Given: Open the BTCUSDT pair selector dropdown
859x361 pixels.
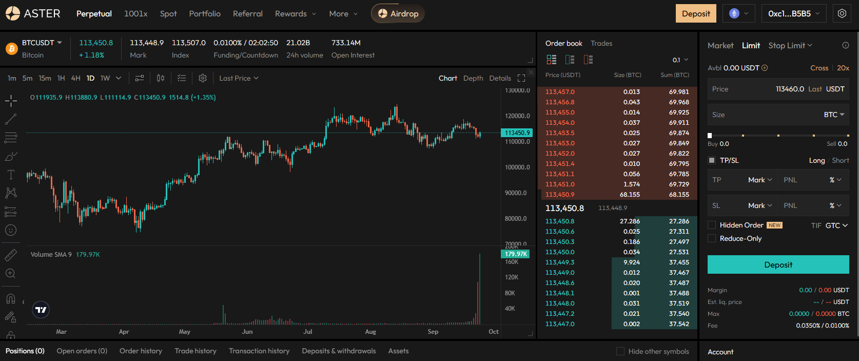Looking at the screenshot, I should point(42,43).
